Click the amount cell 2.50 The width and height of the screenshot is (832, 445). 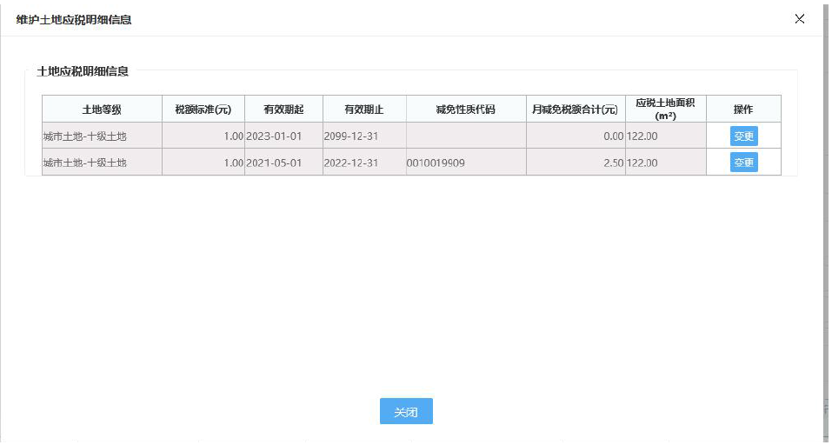[576, 163]
